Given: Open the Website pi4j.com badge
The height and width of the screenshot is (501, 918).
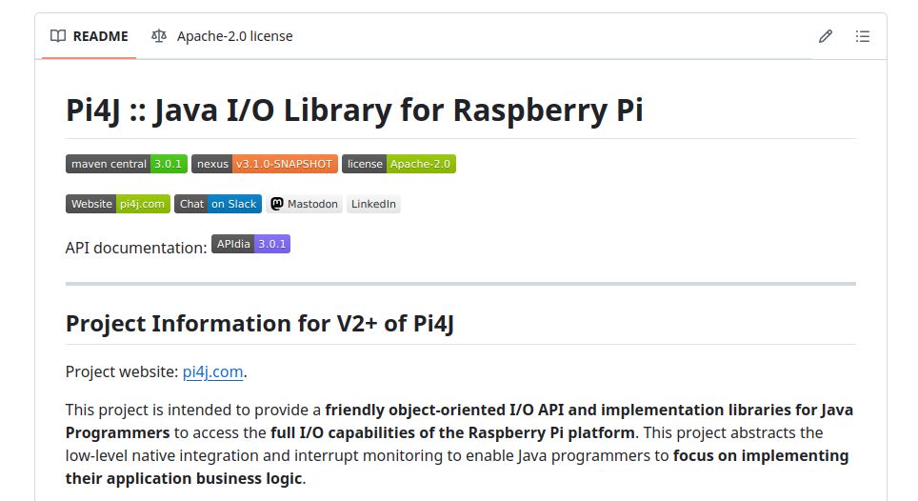Looking at the screenshot, I should coord(118,204).
